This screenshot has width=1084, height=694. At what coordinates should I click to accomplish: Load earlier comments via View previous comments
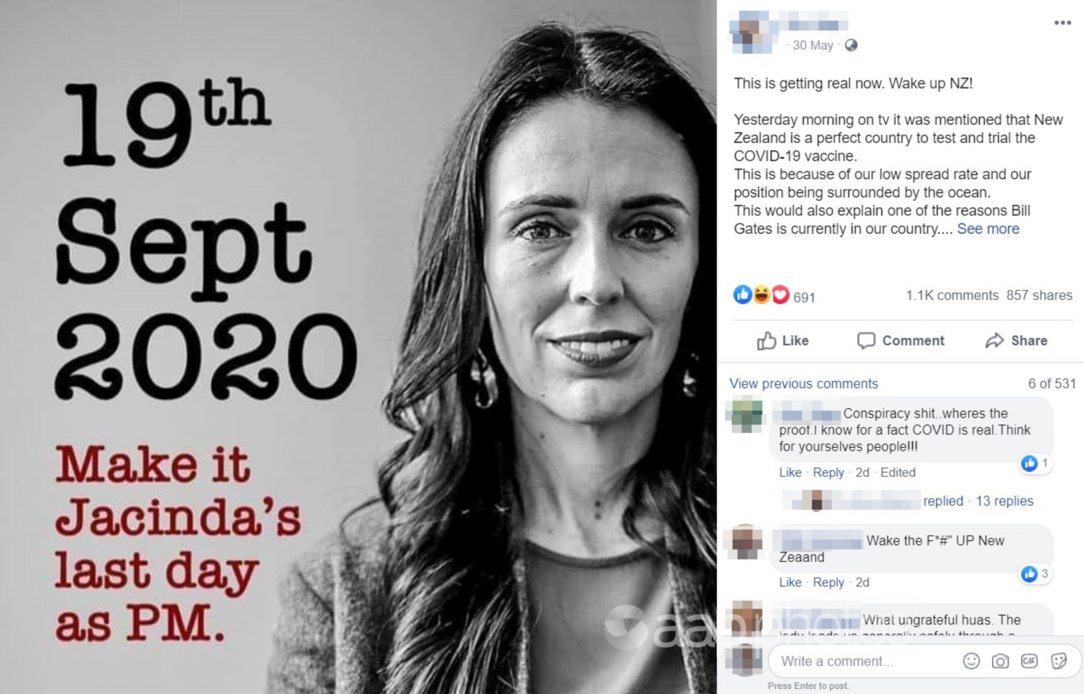[x=804, y=383]
